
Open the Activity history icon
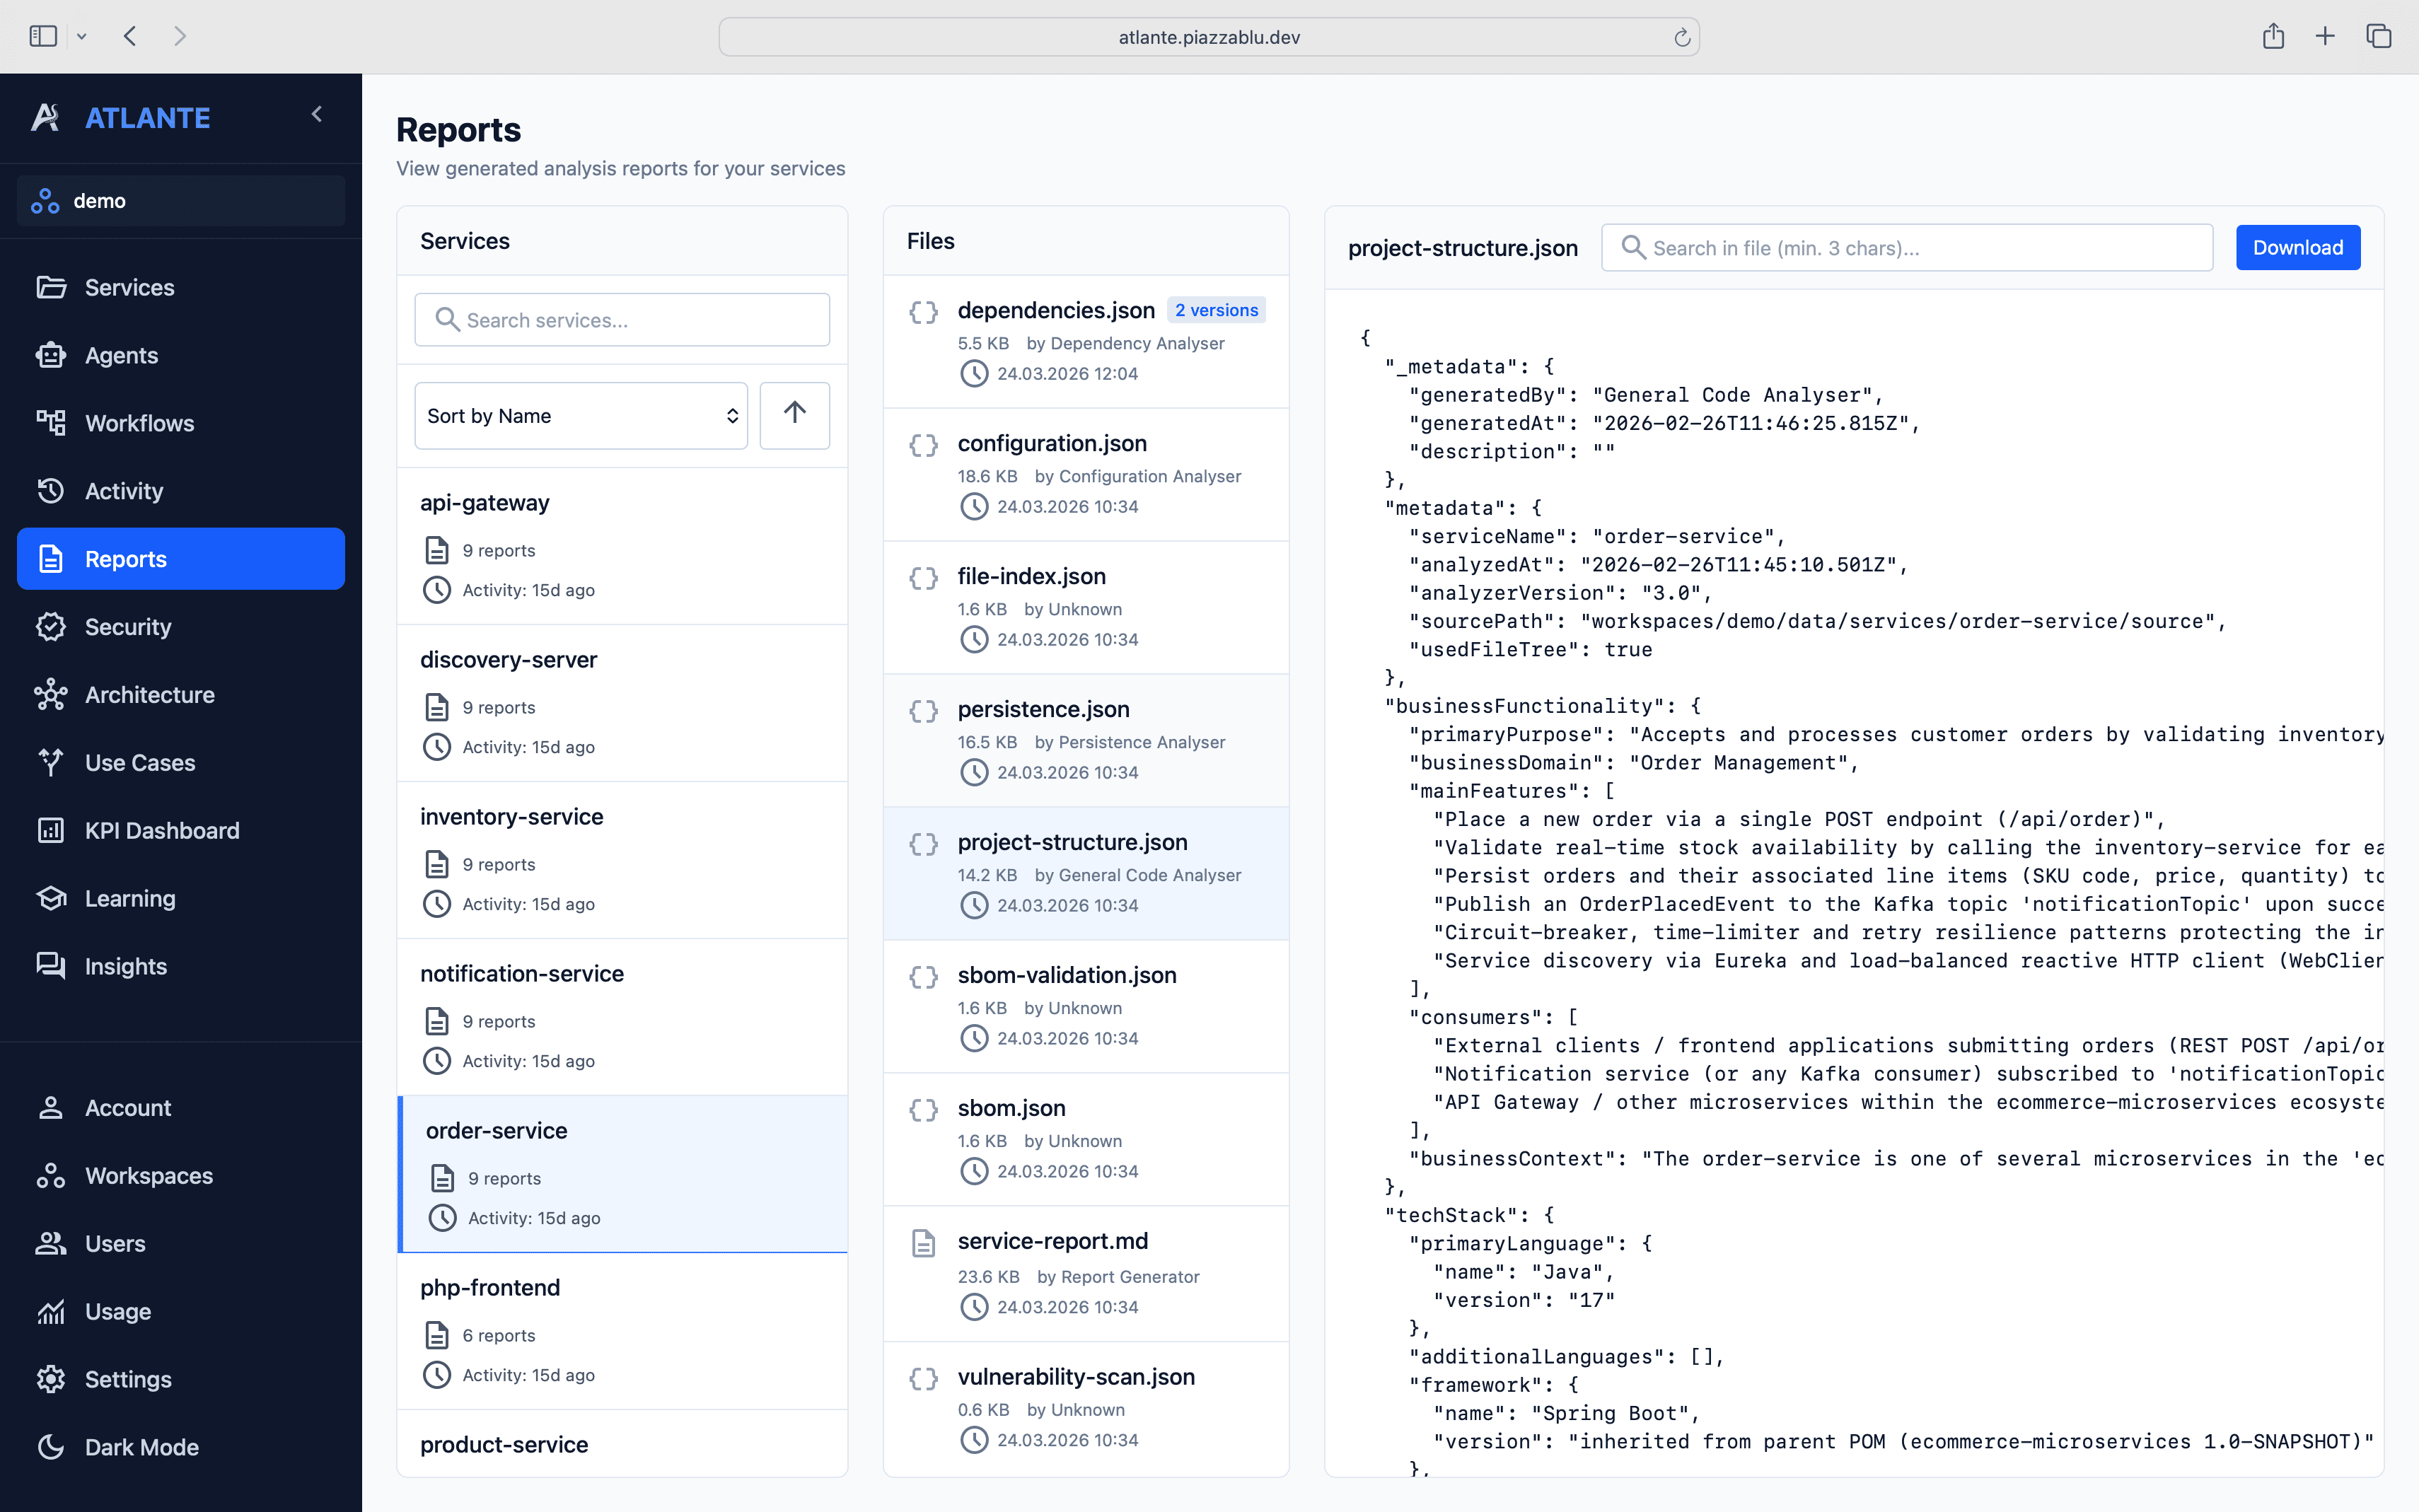point(50,491)
